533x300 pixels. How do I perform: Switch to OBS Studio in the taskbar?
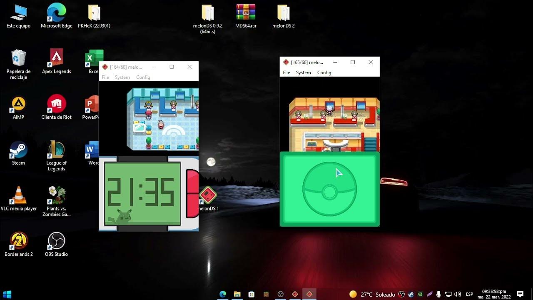[281, 294]
